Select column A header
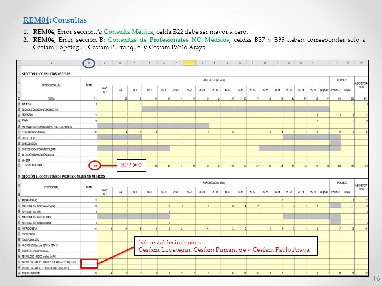This screenshot has width=382, height=286. (51, 63)
